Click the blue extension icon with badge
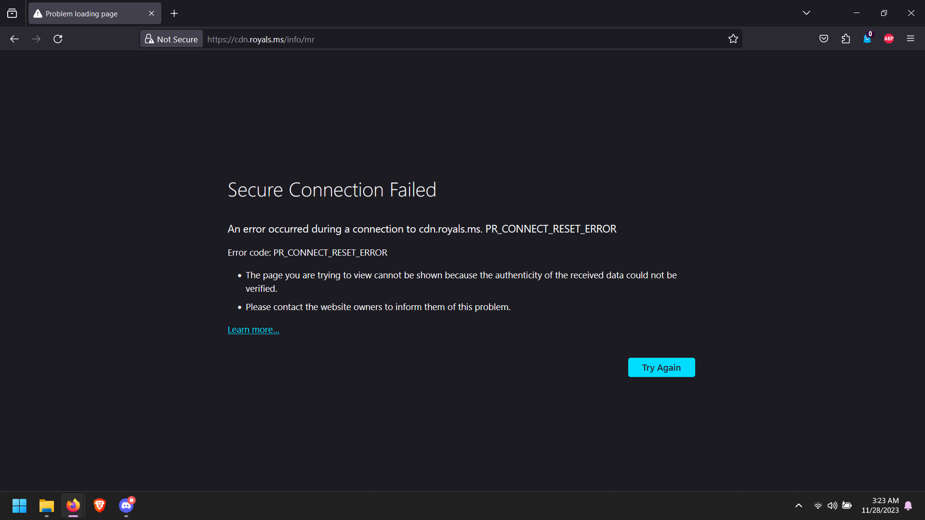925x520 pixels. pyautogui.click(x=867, y=39)
